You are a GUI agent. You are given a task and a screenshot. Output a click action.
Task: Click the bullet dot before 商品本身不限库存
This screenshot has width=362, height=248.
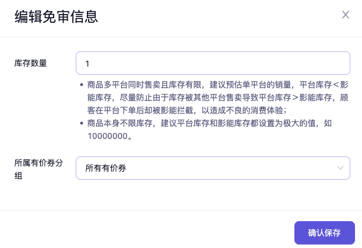tap(82, 124)
